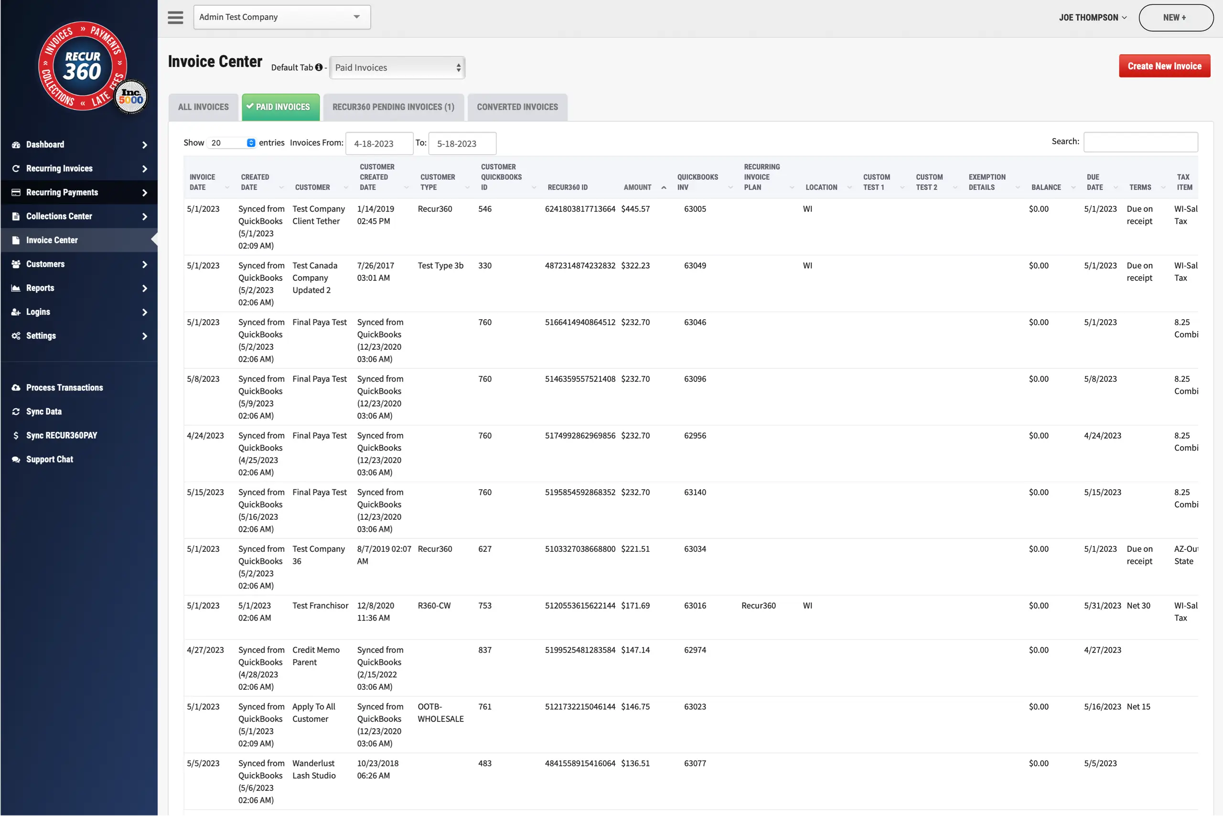Click amount $445.57 cell
This screenshot has height=816, width=1223.
click(635, 209)
